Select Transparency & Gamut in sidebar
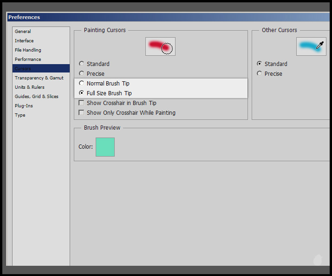Viewport: 332px width, 276px height. click(x=39, y=78)
